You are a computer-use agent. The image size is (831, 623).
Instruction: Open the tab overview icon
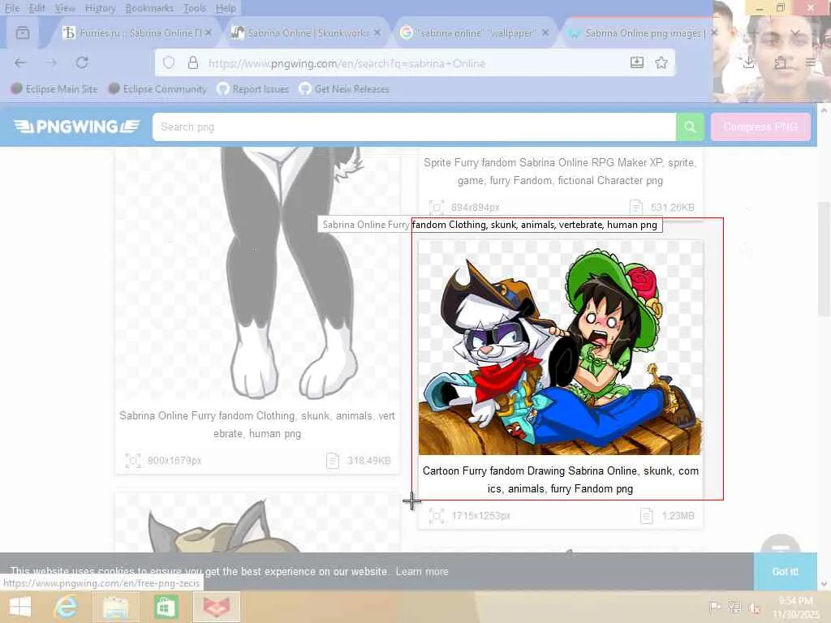[x=23, y=32]
